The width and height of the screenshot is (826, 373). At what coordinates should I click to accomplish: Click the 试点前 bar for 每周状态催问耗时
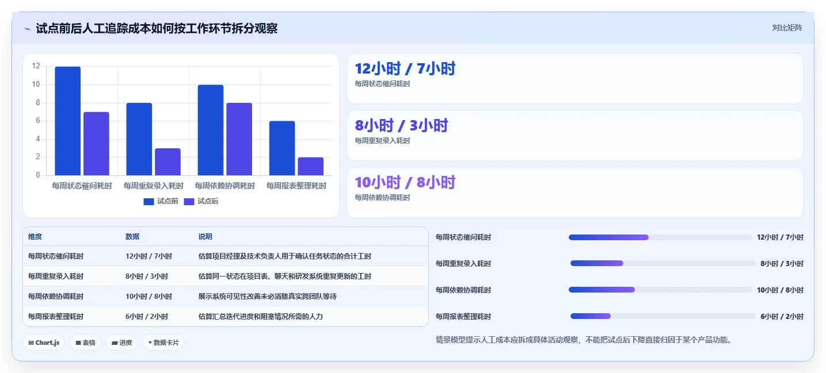[x=68, y=121]
